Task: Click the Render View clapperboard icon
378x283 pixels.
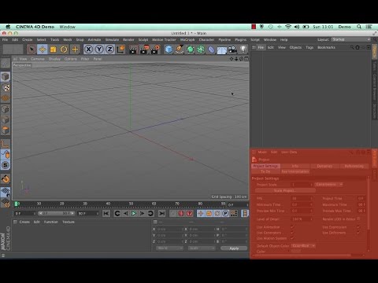Action: point(133,50)
